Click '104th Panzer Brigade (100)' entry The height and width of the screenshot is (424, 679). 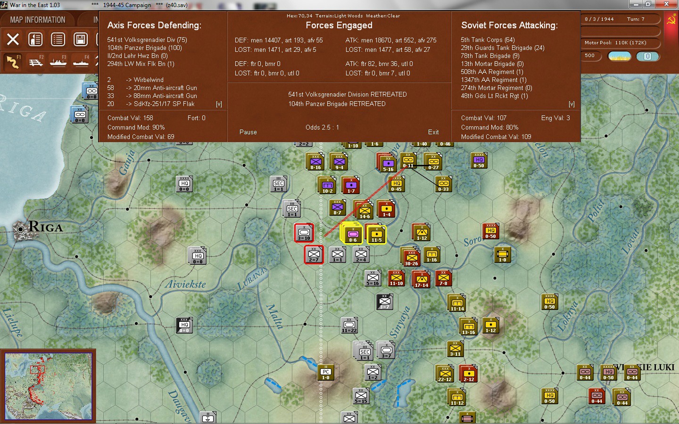click(144, 48)
